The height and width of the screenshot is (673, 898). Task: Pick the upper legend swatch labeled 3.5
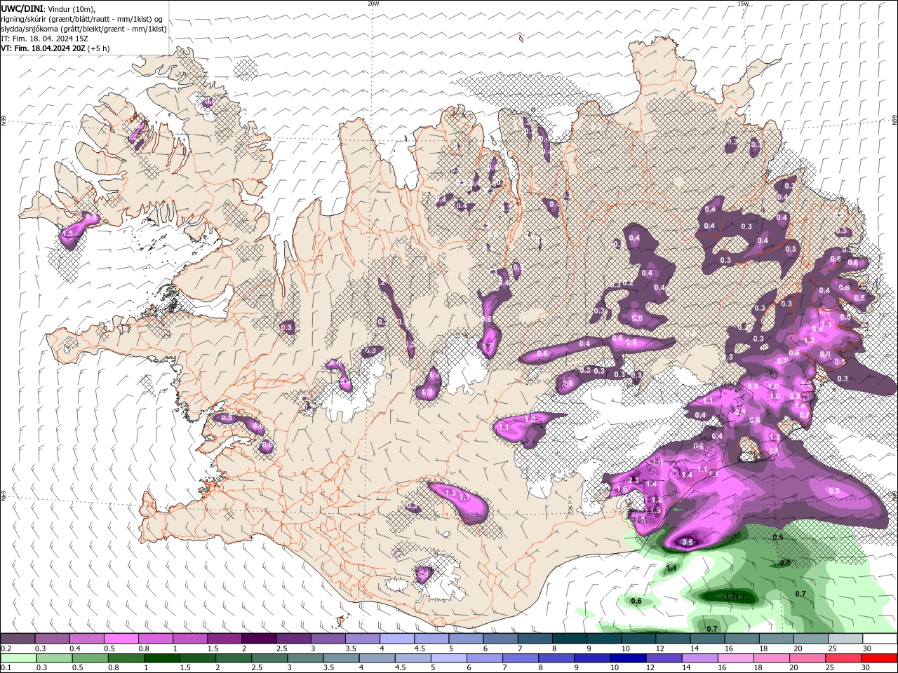363,639
